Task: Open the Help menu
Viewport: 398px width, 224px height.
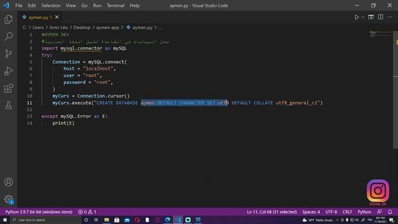Action: [x=135, y=6]
